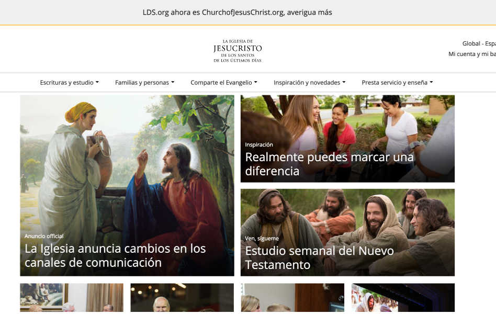Open the Familias y personas dropdown
Image resolution: width=496 pixels, height=314 pixels.
[144, 83]
